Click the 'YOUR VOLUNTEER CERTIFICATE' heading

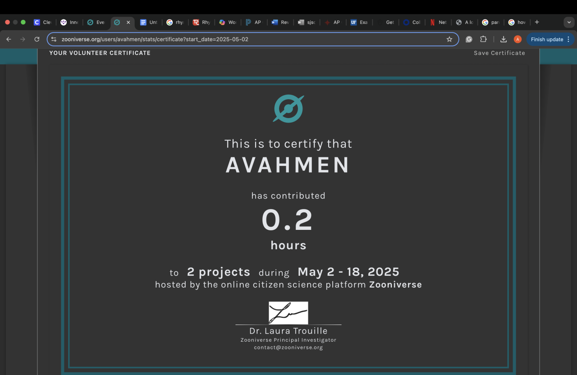click(100, 53)
